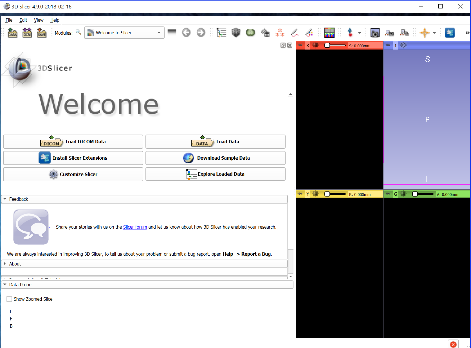Open the Slicer forum link
The height and width of the screenshot is (348, 471).
135,227
